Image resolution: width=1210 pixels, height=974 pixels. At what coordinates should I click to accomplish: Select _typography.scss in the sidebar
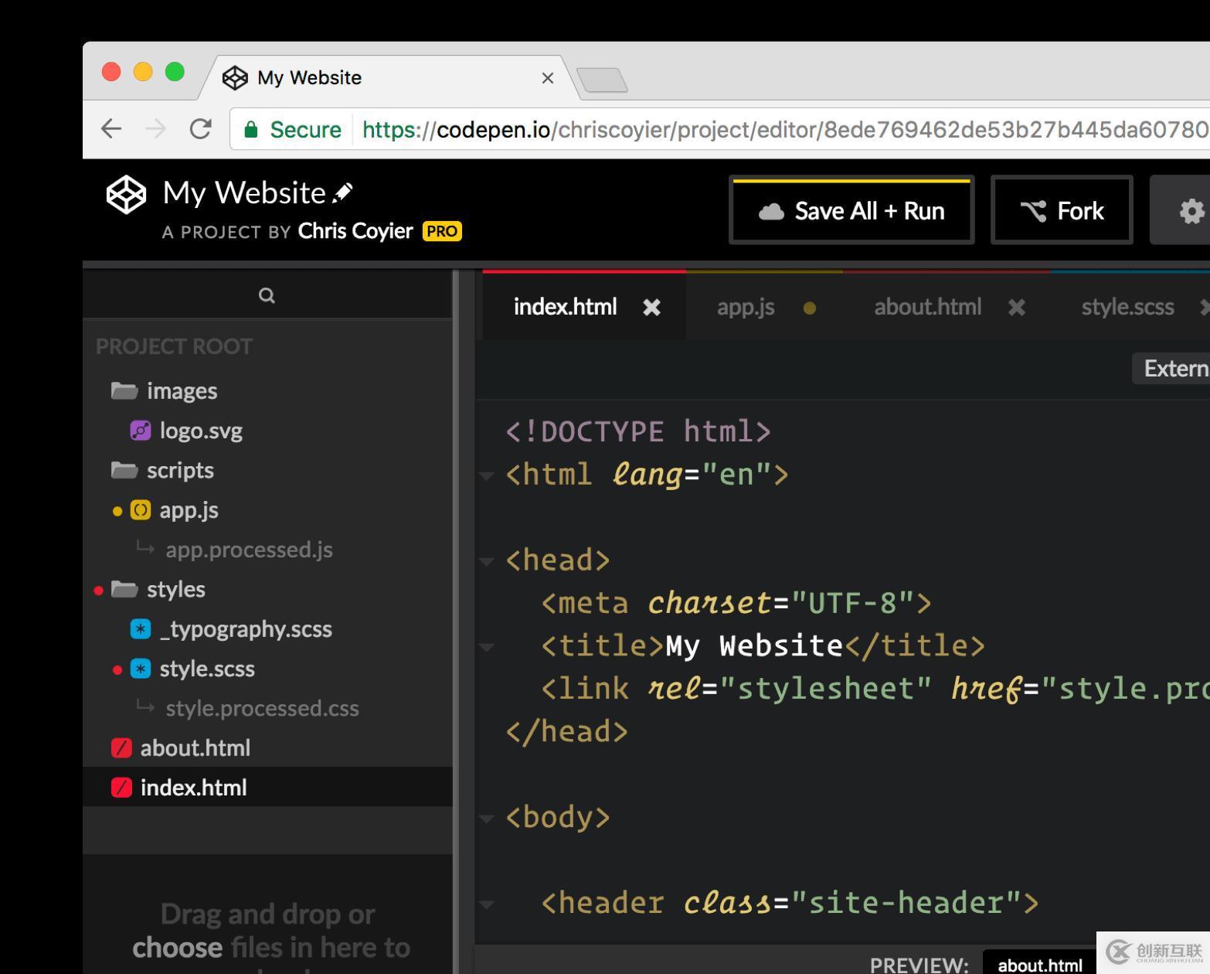click(246, 629)
